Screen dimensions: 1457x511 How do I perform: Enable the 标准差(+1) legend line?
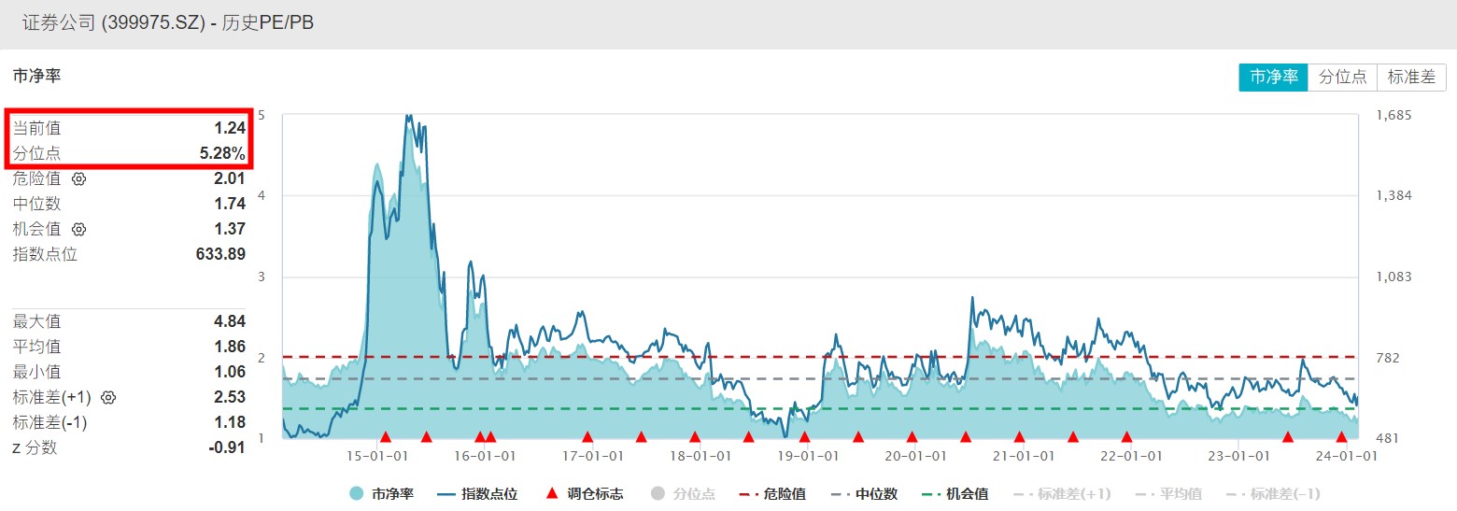[x=1061, y=493]
